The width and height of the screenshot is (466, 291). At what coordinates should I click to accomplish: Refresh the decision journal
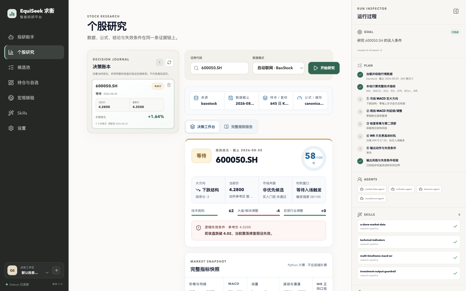click(169, 62)
